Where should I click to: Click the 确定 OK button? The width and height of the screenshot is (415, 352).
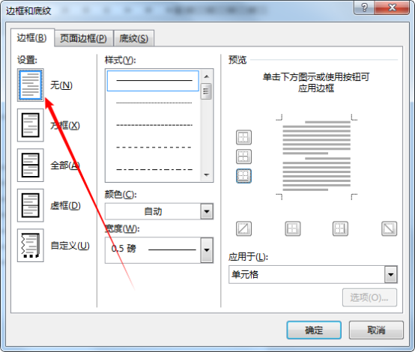(314, 330)
